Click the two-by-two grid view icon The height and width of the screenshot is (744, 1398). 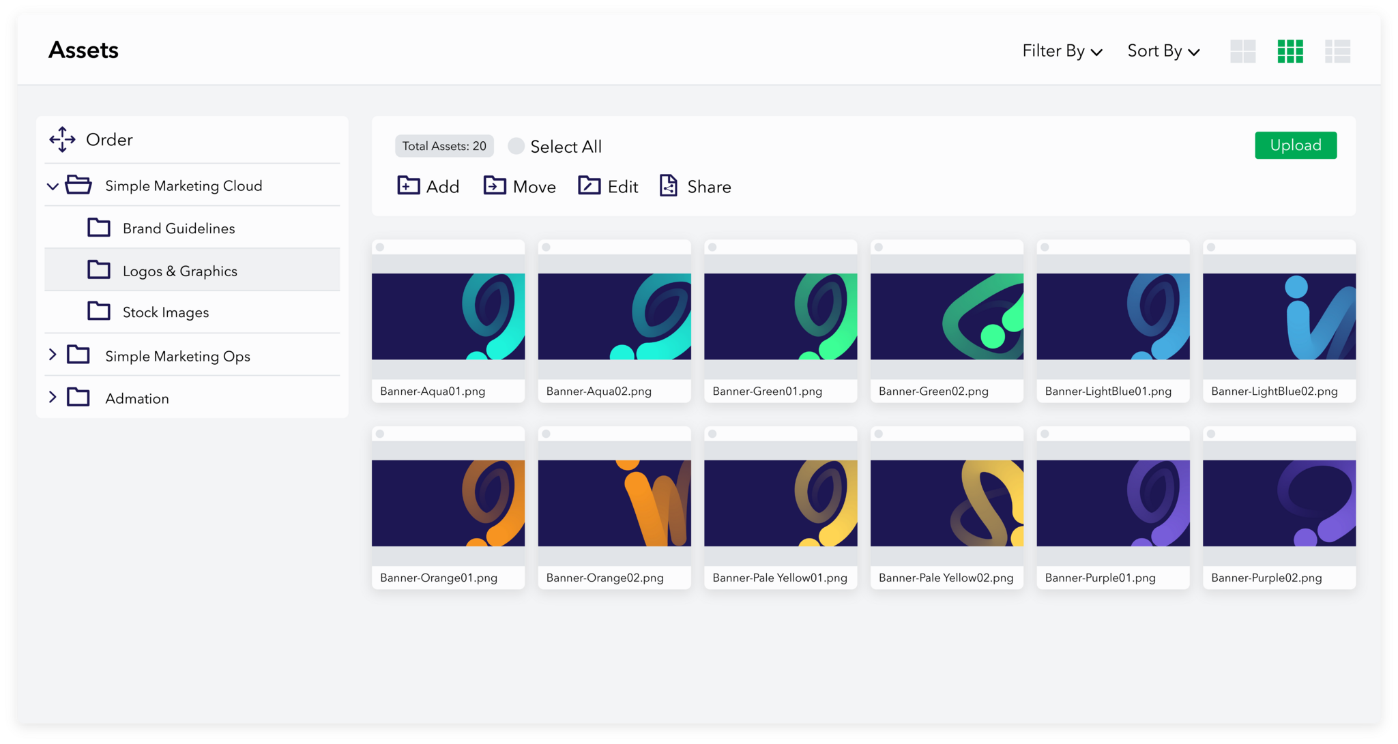click(x=1243, y=50)
